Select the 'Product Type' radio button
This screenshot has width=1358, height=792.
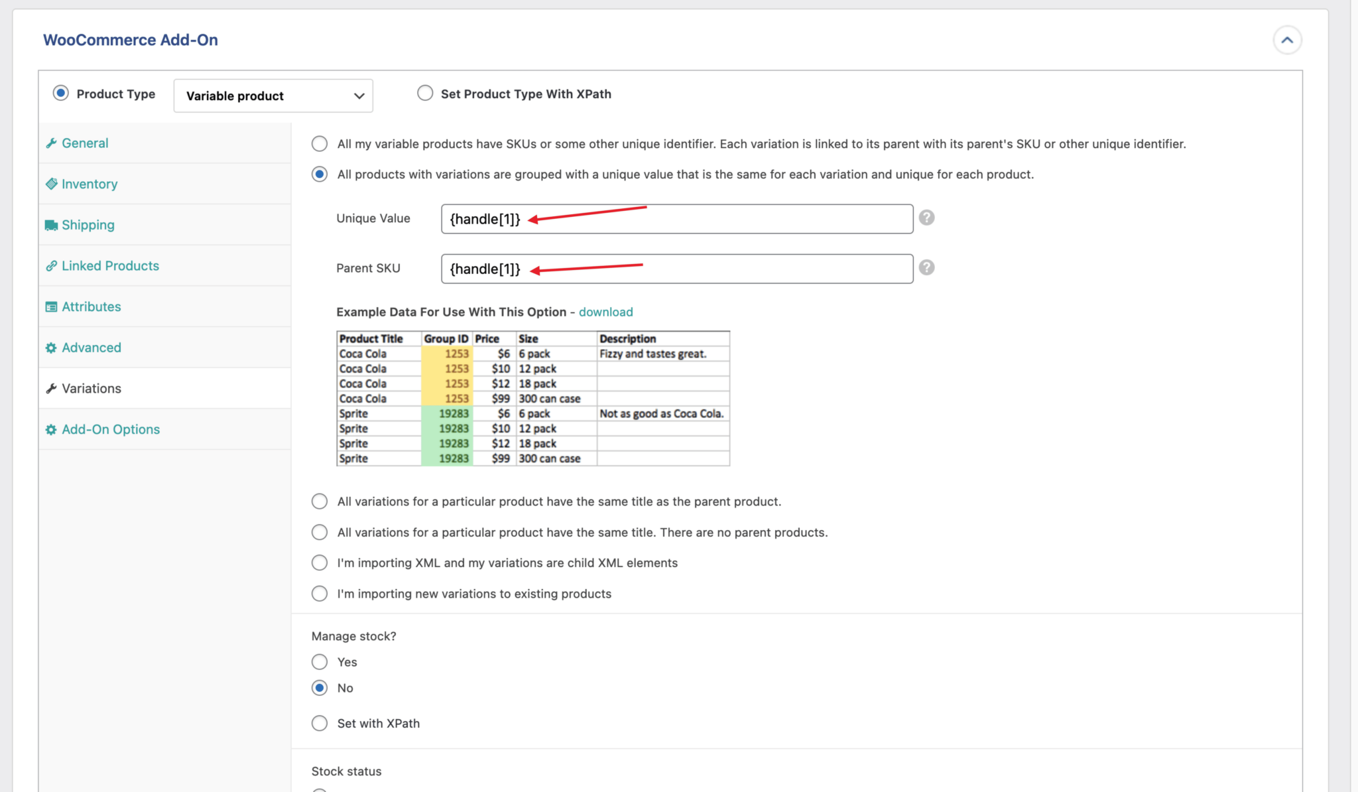61,93
